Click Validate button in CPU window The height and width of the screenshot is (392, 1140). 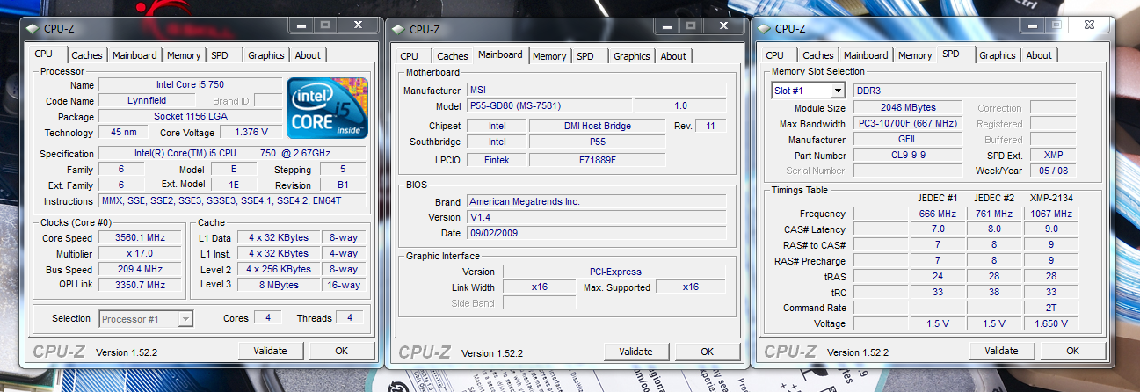point(270,351)
